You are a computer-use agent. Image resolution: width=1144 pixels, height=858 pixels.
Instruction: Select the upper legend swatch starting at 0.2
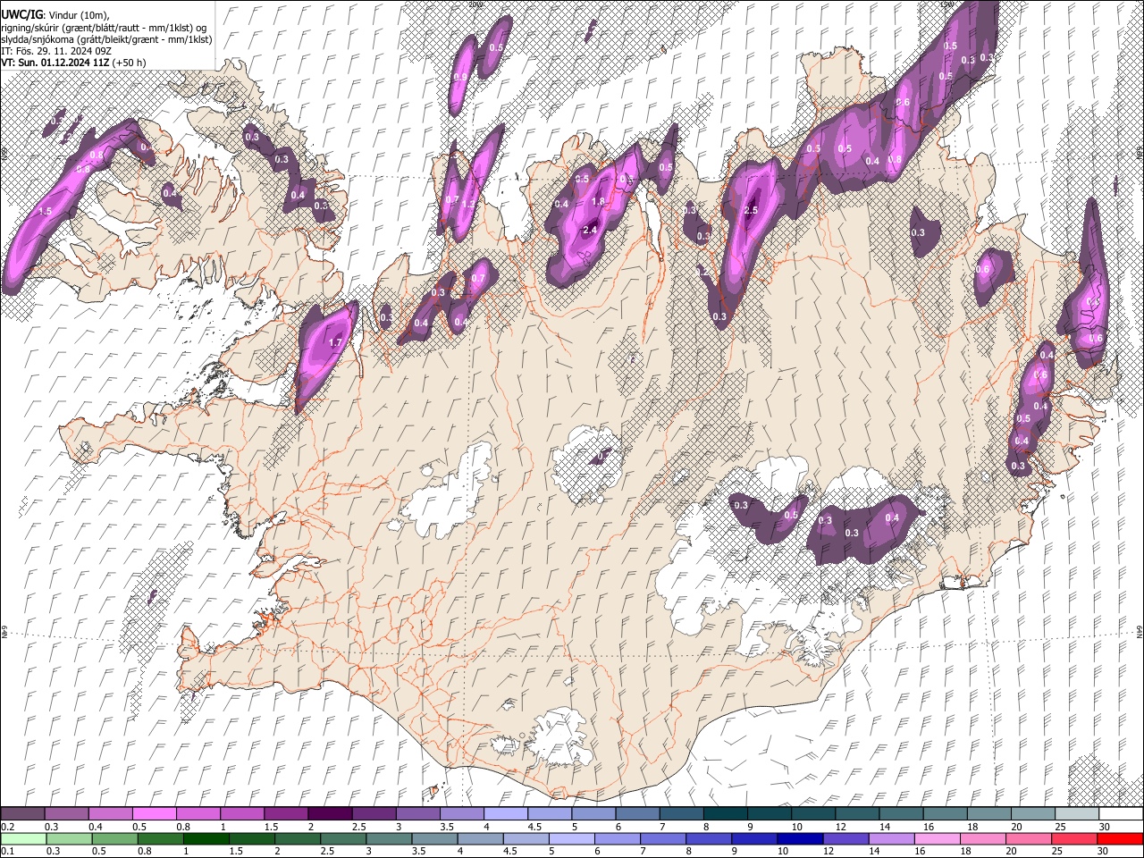[x=22, y=814]
